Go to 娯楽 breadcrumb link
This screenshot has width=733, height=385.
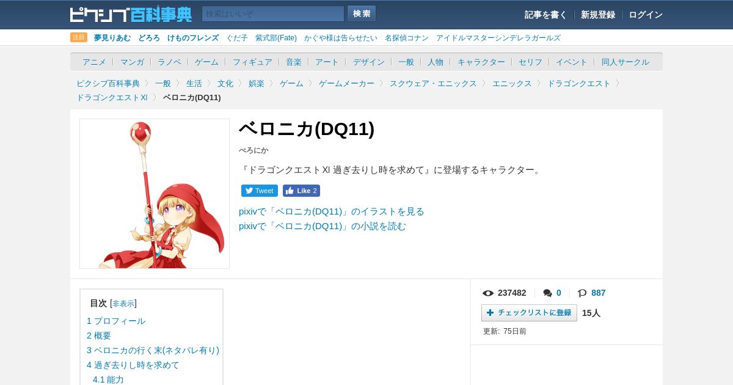(257, 83)
